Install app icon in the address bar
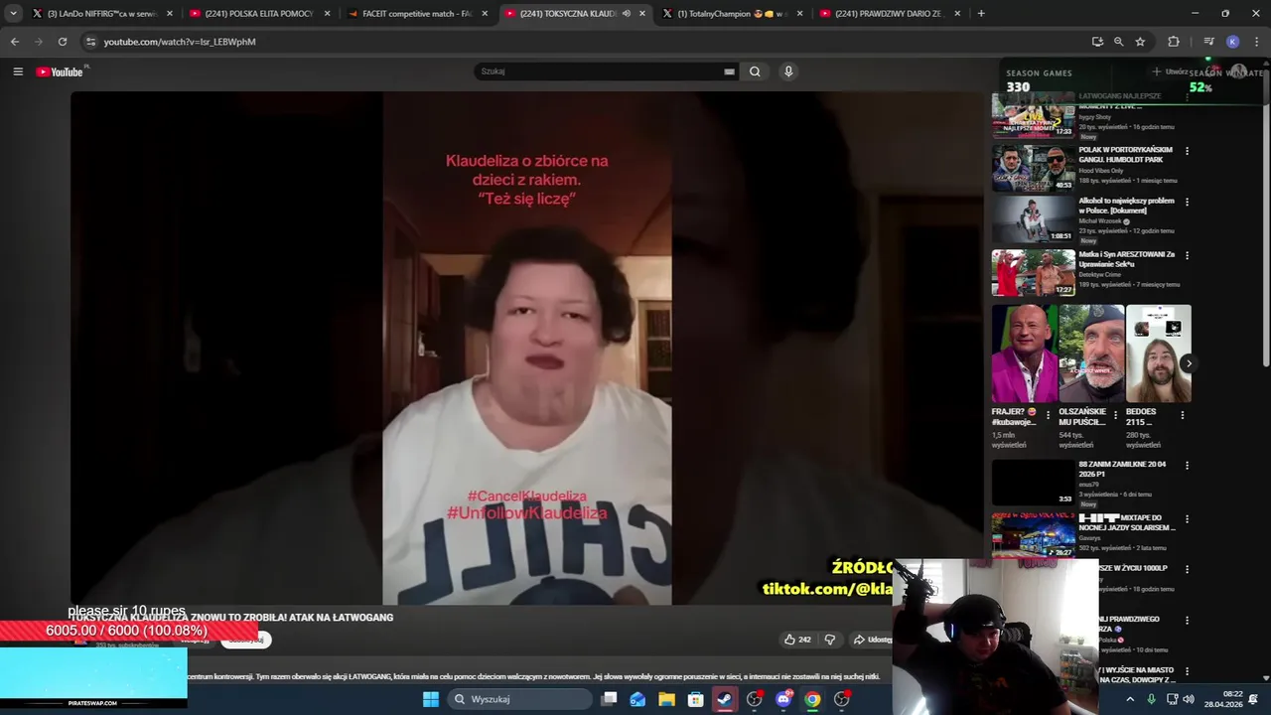 [x=1097, y=42]
